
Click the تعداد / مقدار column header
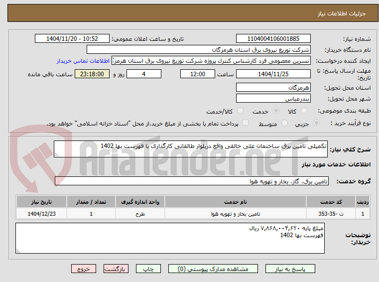[x=91, y=202]
